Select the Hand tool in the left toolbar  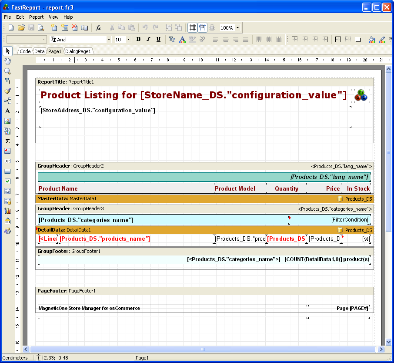(7, 60)
